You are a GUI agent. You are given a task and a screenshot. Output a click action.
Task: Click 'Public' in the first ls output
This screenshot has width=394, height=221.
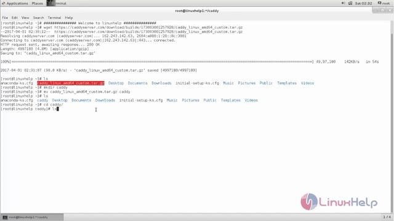point(266,83)
